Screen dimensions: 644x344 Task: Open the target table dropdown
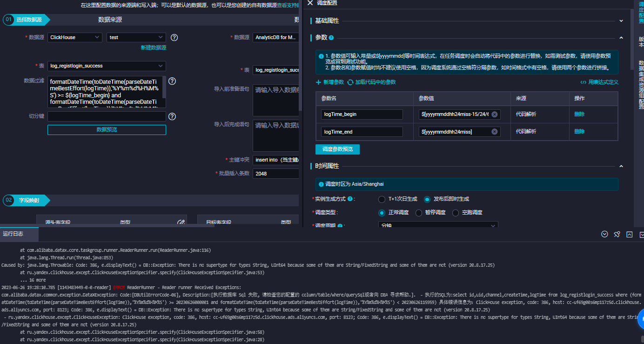pos(276,70)
